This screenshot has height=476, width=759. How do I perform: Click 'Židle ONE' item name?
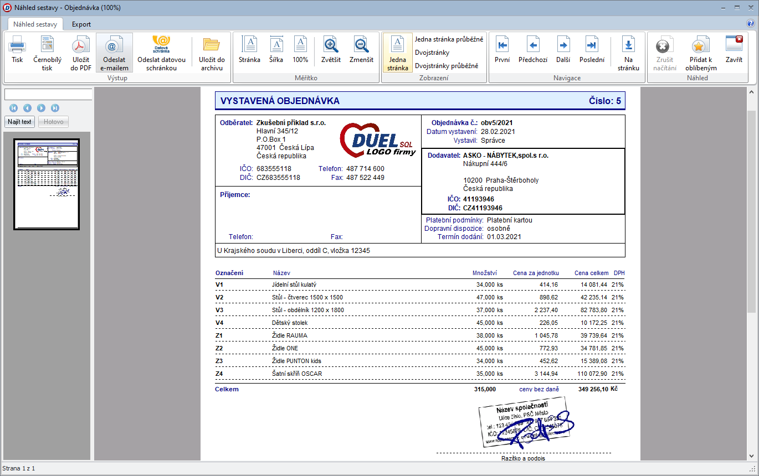click(285, 348)
